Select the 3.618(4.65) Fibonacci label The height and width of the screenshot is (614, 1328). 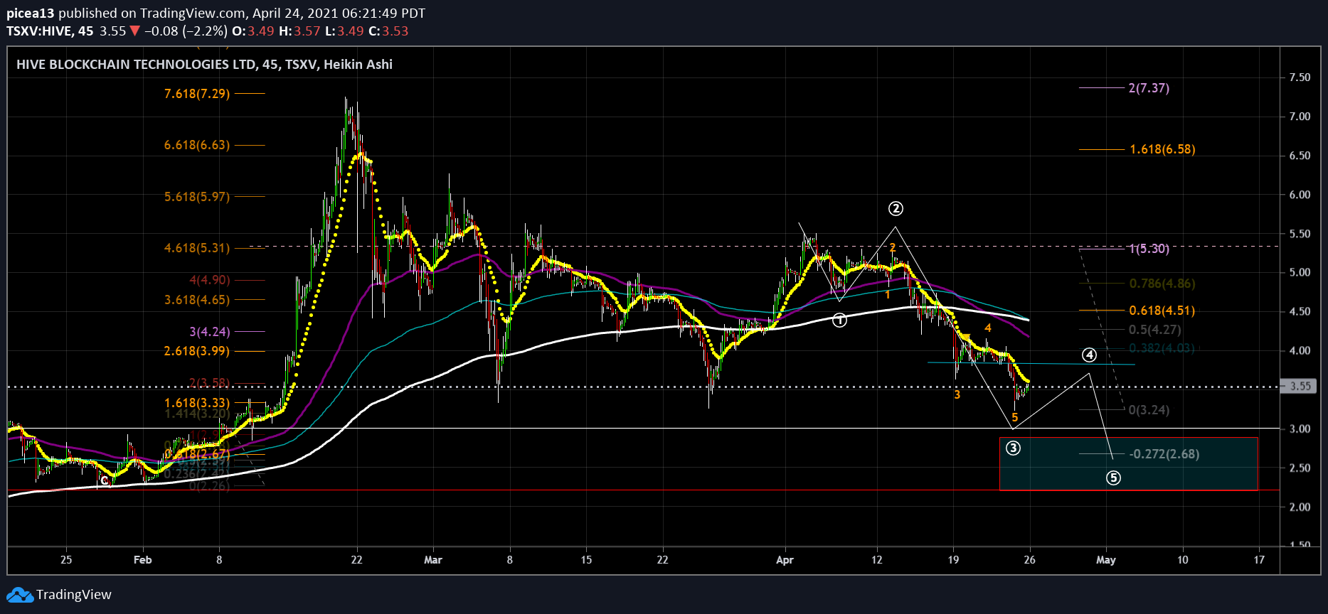(x=197, y=300)
